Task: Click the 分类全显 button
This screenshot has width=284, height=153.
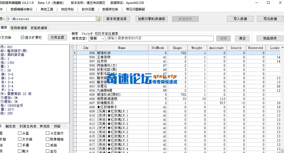Action: 57,37
